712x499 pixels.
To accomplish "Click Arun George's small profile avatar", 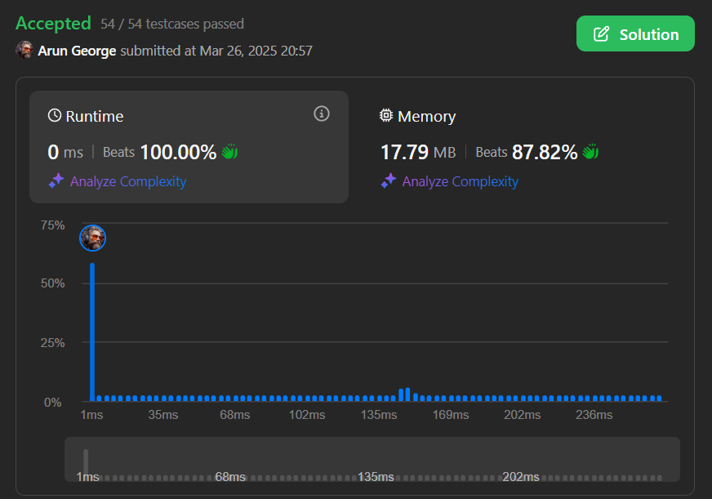I will [x=24, y=51].
